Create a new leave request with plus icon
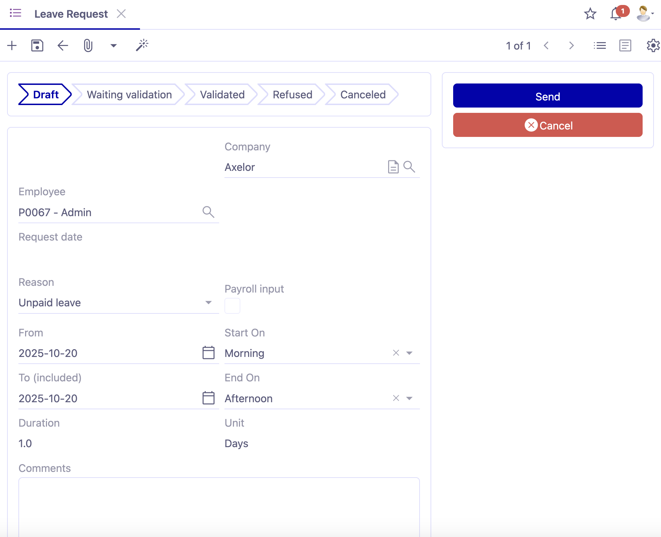The image size is (661, 537). (12, 45)
